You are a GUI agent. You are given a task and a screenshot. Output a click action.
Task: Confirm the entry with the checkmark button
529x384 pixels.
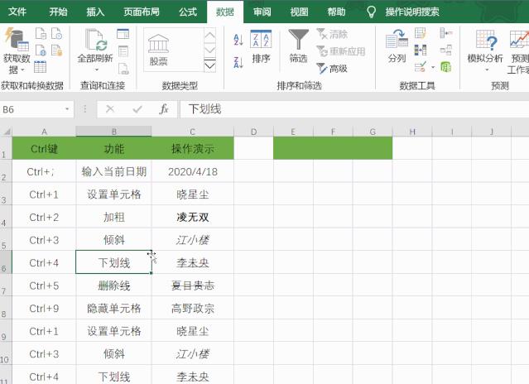pos(137,109)
